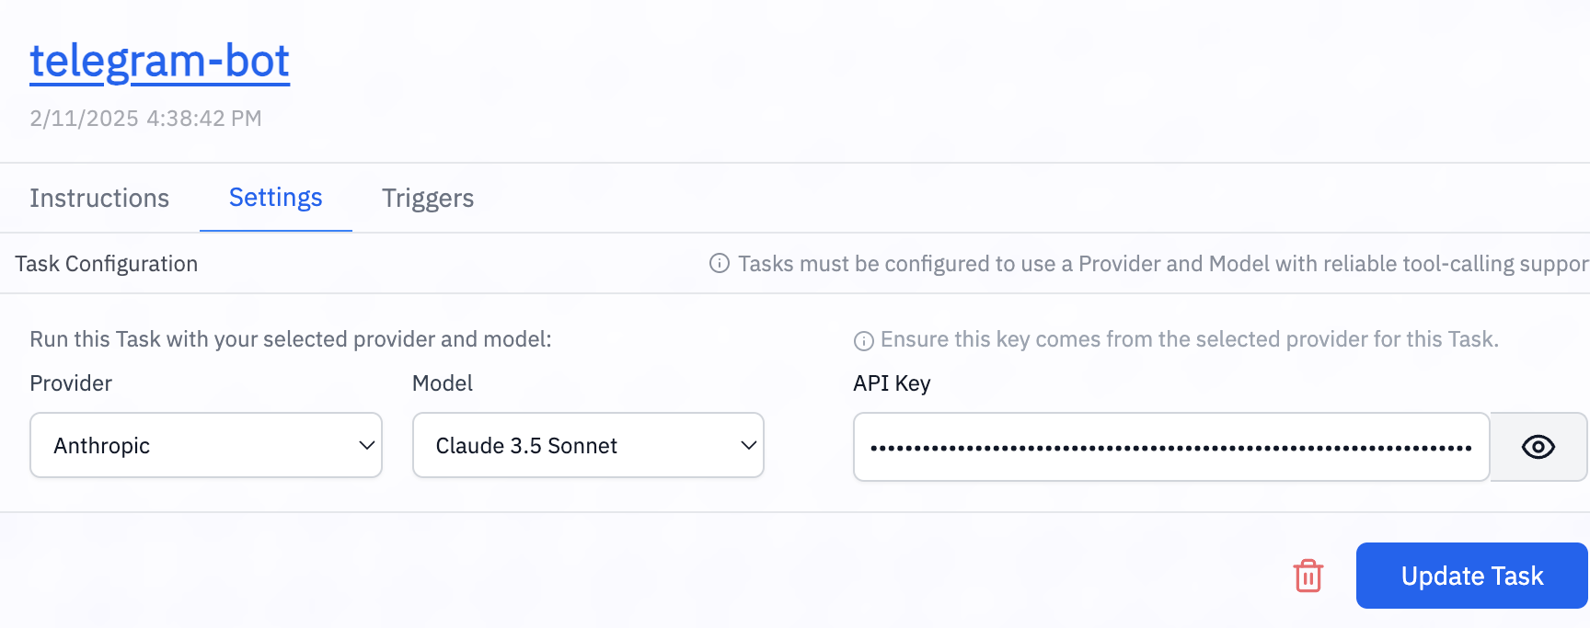Show the API key with eye icon
The width and height of the screenshot is (1590, 628).
click(x=1538, y=448)
